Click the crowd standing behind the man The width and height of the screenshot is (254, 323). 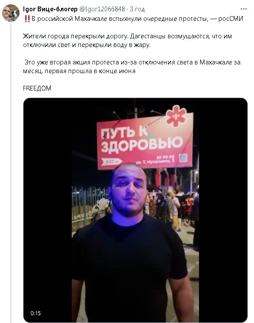[x=173, y=208]
